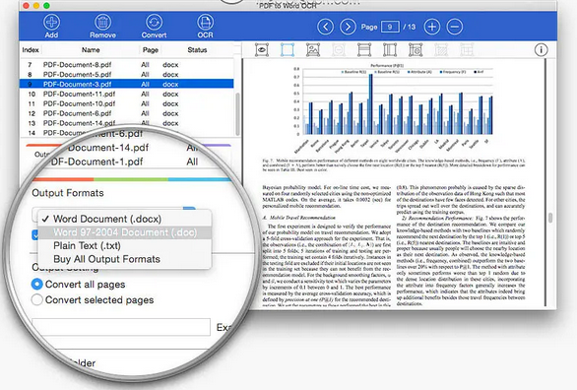The image size is (577, 390).
Task: Click the Status column header
Action: [x=197, y=50]
